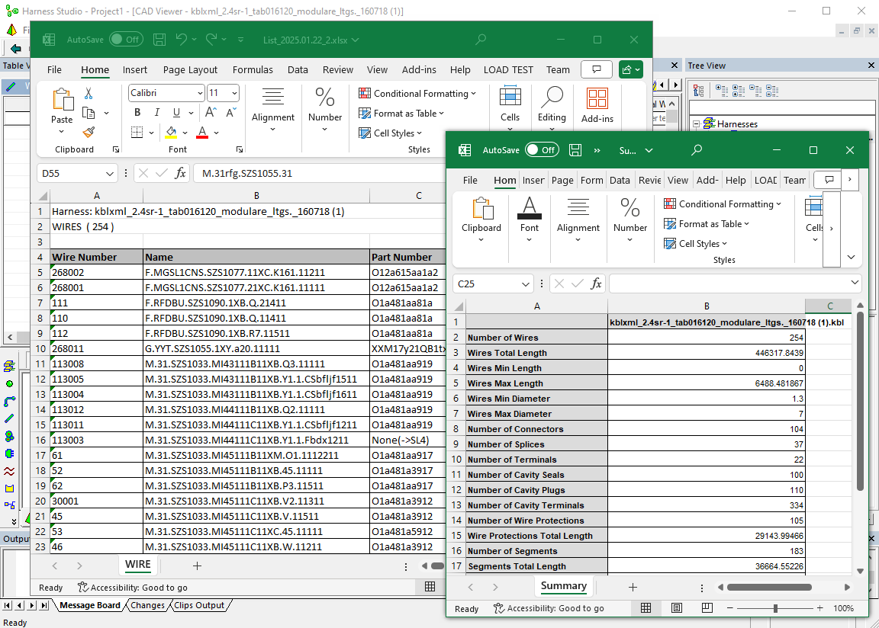
Task: Open the Formulas ribbon tab
Action: [253, 70]
